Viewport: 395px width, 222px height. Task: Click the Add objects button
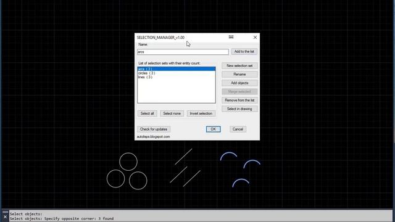[x=239, y=83]
